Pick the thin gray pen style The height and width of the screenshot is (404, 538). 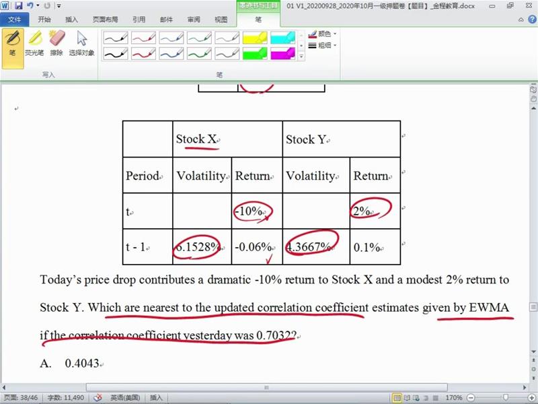tap(227, 38)
